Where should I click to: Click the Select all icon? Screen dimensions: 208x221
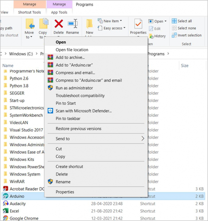coord(174,21)
